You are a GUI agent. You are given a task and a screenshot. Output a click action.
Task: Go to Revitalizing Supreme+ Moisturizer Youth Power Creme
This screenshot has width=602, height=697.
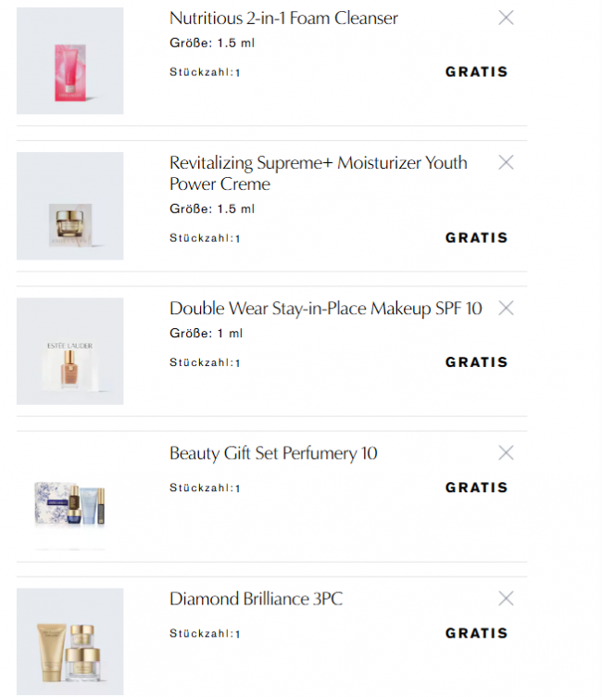pyautogui.click(x=318, y=173)
